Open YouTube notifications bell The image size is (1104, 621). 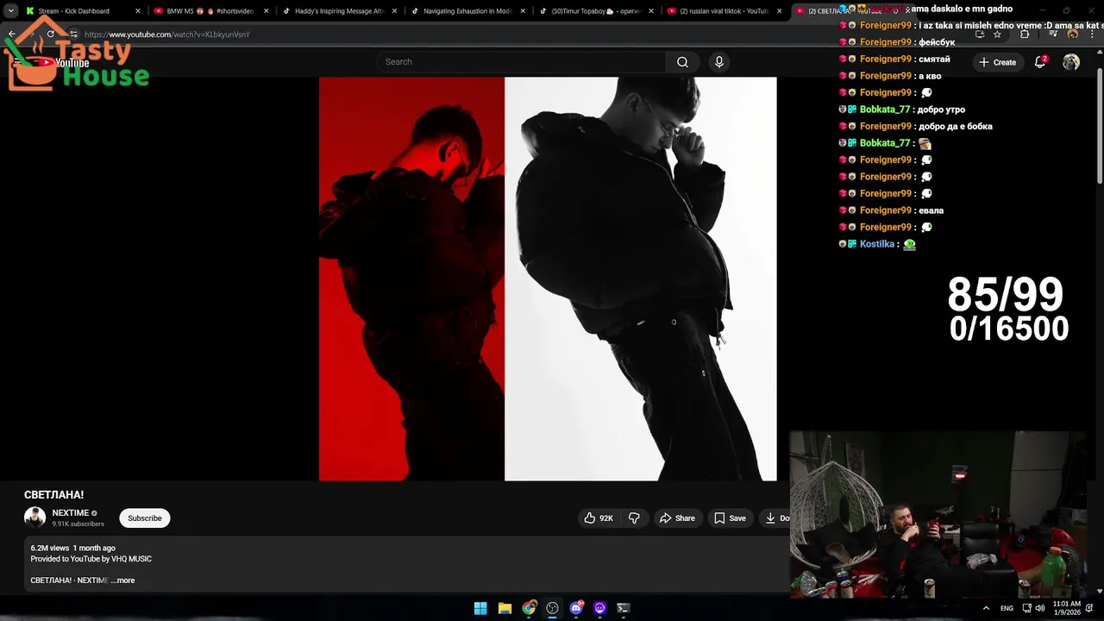[1040, 62]
